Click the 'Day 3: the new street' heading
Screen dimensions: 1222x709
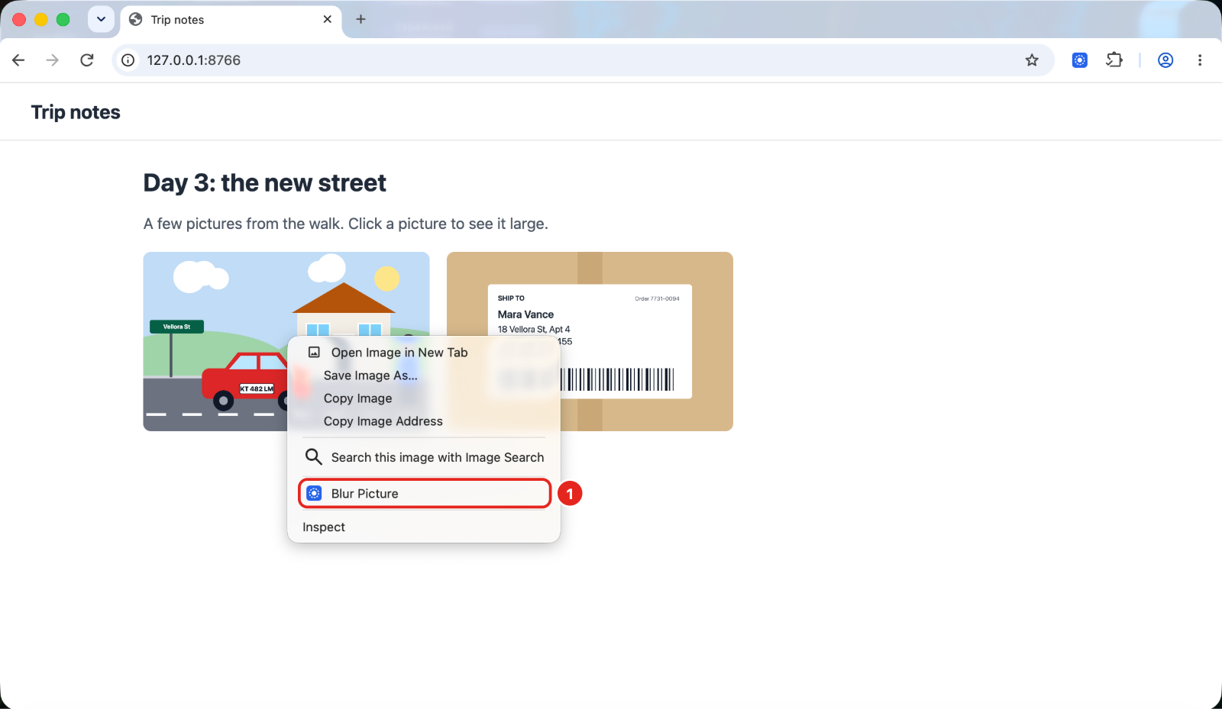pos(264,183)
